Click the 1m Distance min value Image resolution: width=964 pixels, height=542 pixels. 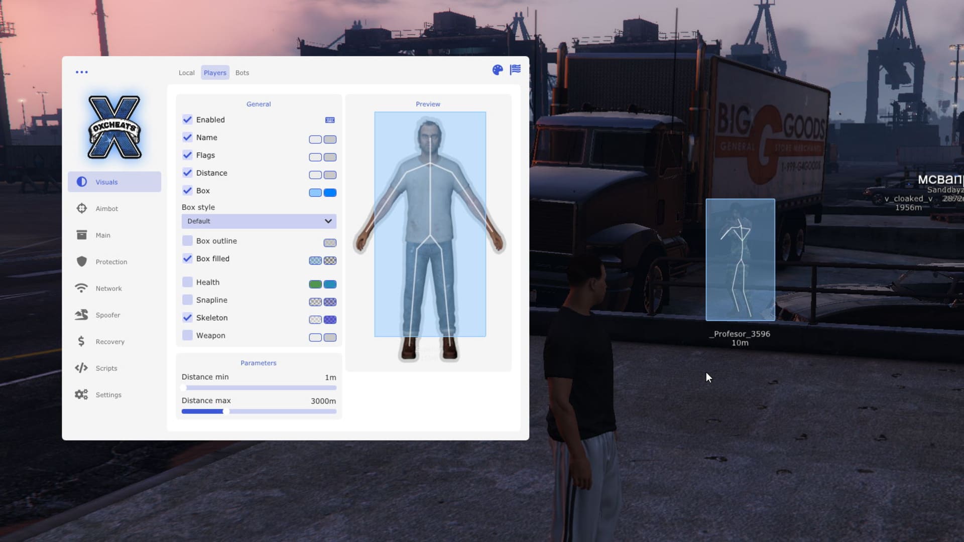(330, 377)
